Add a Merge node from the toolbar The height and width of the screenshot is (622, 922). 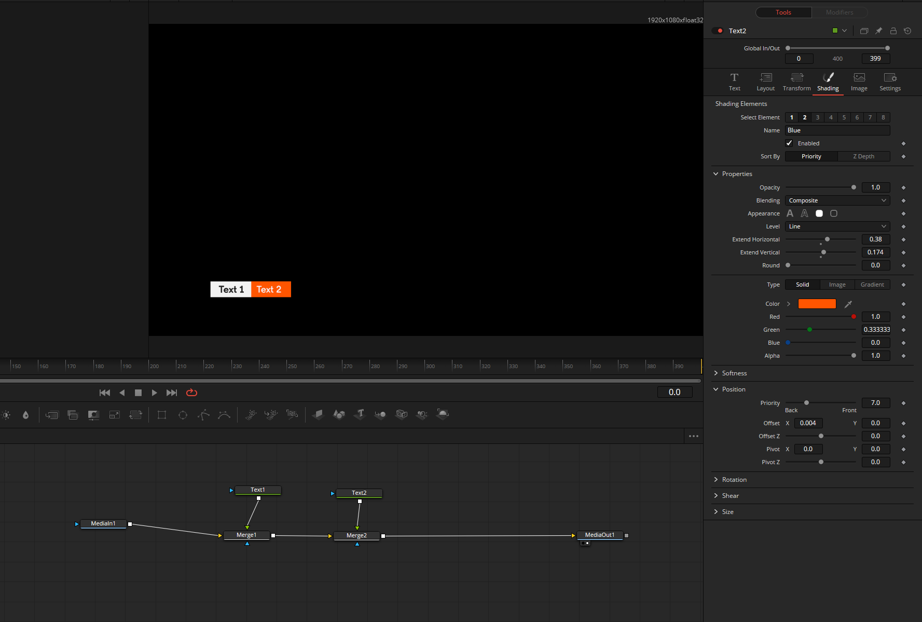click(52, 415)
